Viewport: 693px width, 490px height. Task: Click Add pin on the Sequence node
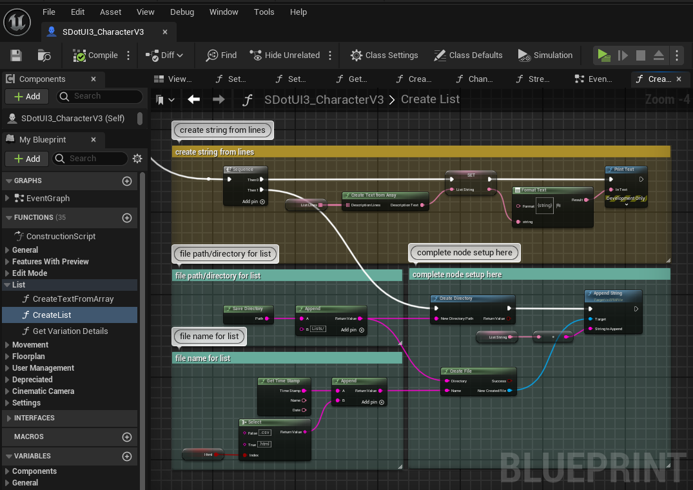tap(253, 201)
